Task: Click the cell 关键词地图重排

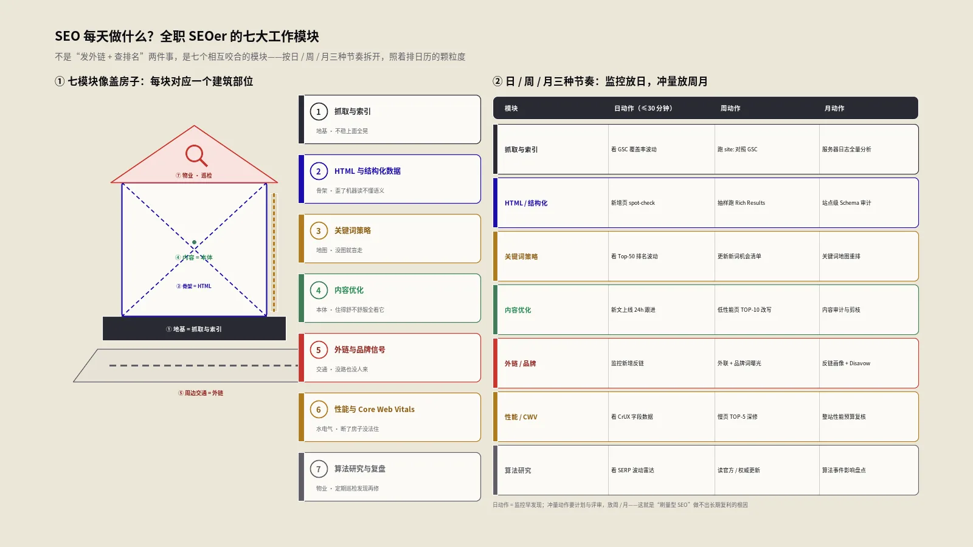Action: [841, 256]
